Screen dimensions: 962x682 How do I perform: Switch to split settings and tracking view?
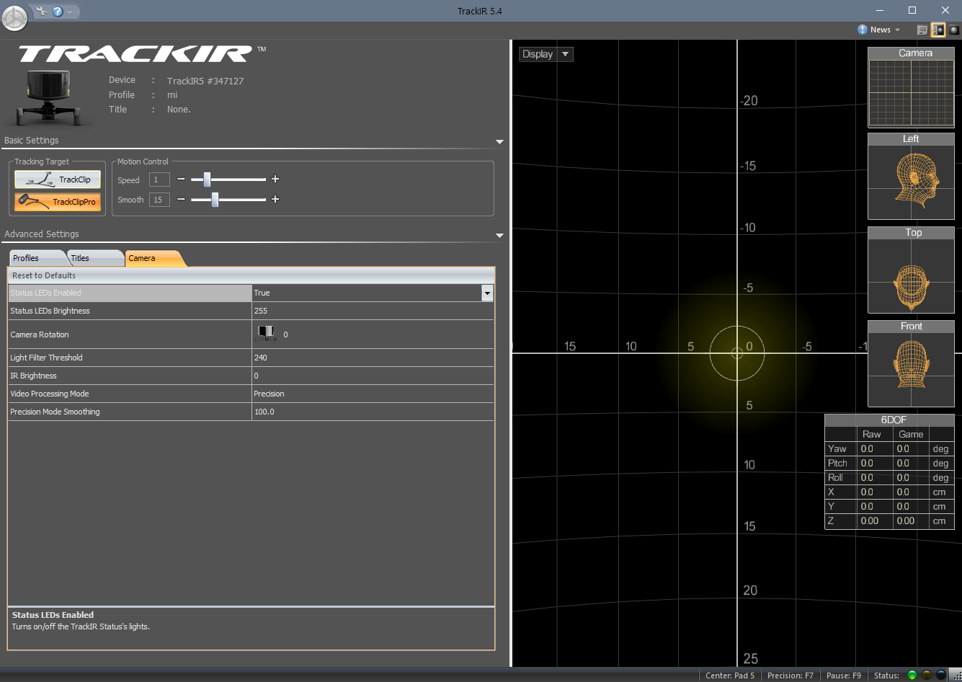[937, 30]
